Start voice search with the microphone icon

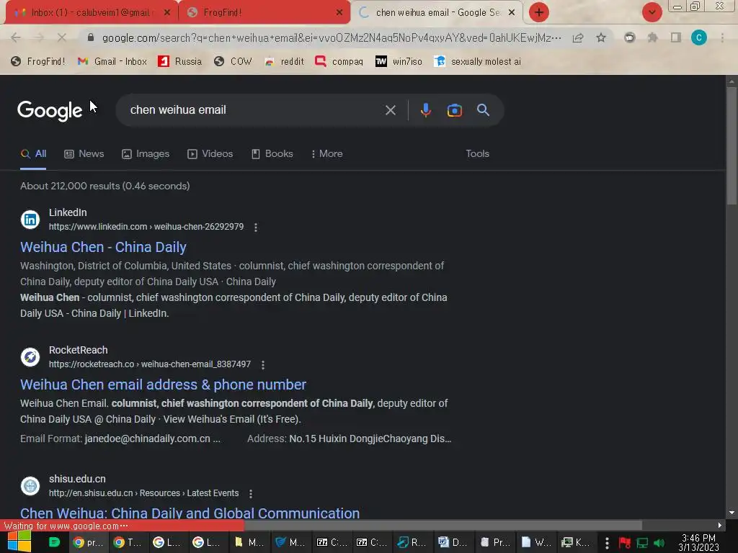click(425, 110)
